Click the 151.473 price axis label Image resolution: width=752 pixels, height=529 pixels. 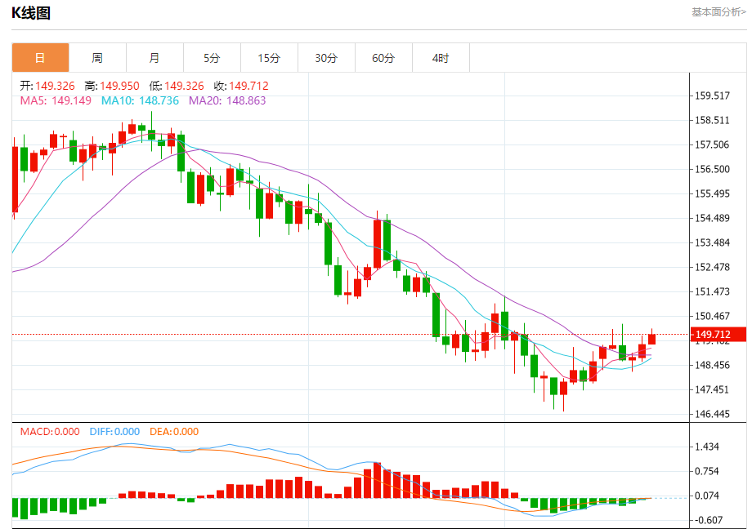712,291
